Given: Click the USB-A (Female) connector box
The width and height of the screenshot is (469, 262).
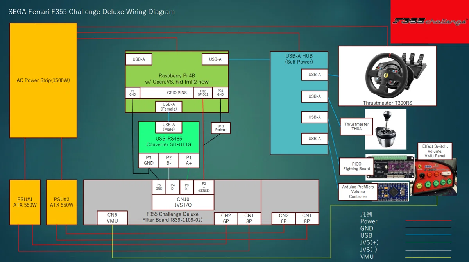Looking at the screenshot, I should 169,107.
